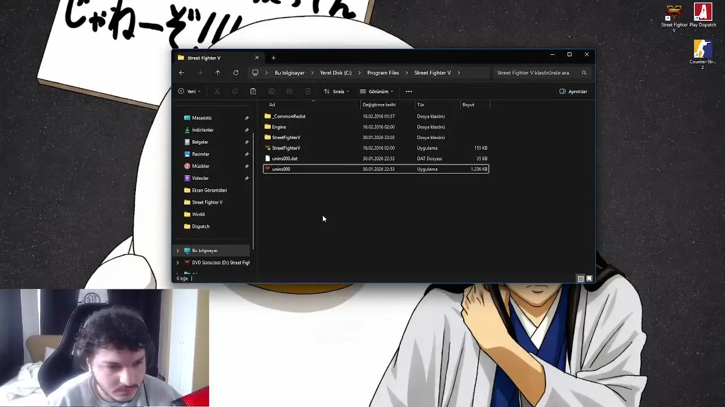Screen dimensions: 725x407
Task: Open Win64 sidebar folder
Action: 198,214
